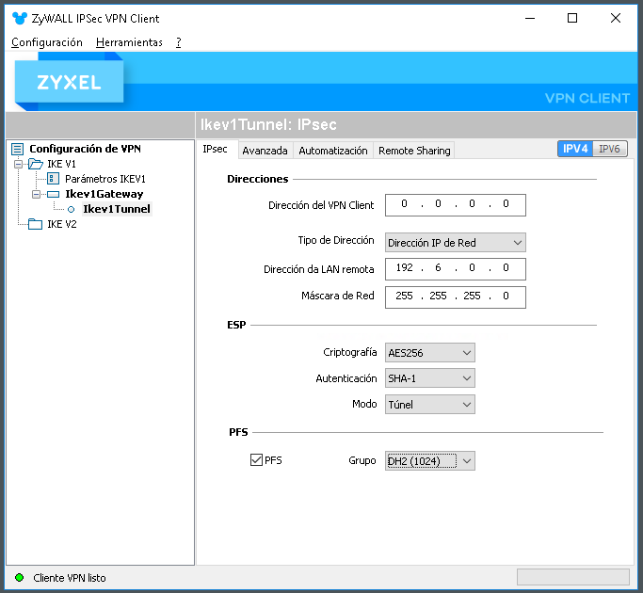Click the Cliente VPN listo status text

(x=70, y=578)
